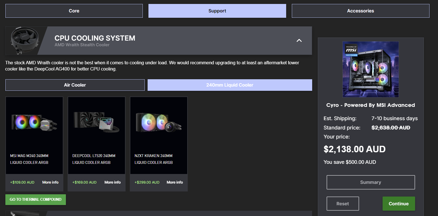Image resolution: width=438 pixels, height=216 pixels.
Task: Click the Go To Thermal Compound button
Action: (36, 200)
